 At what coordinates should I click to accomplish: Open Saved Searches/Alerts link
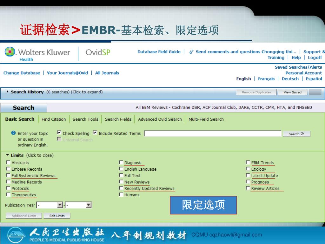coord(298,67)
